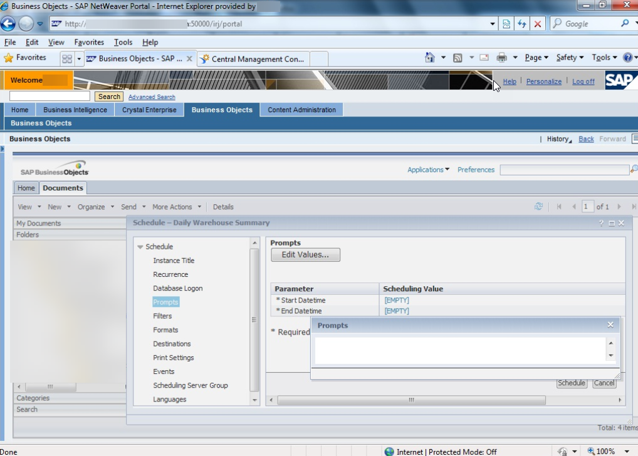Open the Page menu dropdown
This screenshot has width=638, height=456.
536,58
